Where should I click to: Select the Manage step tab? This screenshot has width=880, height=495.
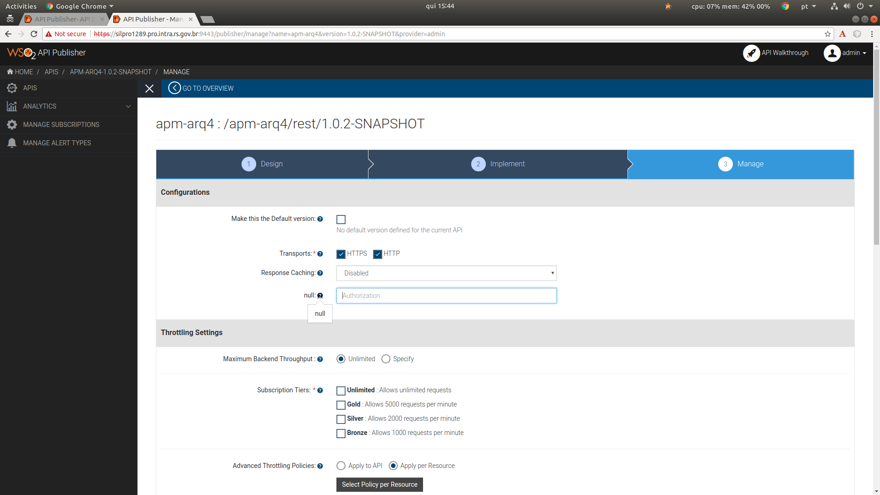(741, 164)
